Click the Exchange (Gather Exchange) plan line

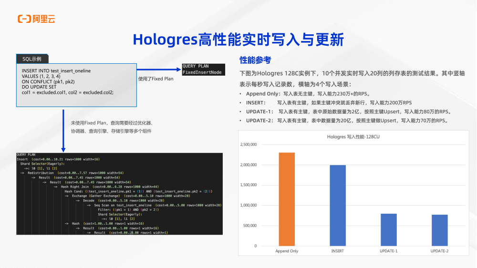127,196
